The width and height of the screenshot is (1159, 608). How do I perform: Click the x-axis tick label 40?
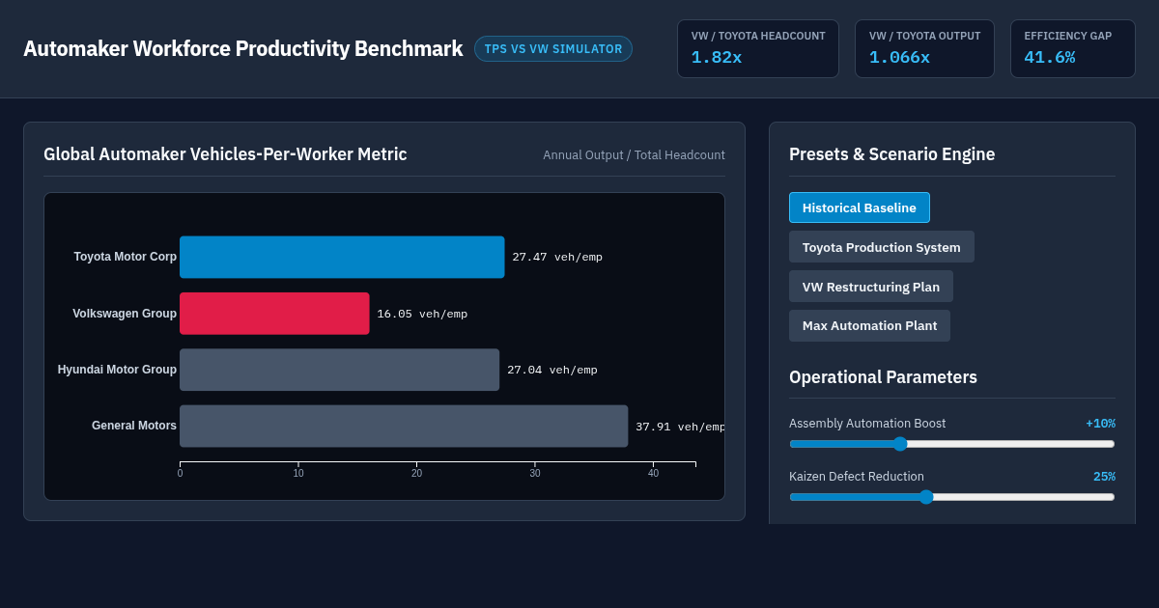coord(653,474)
